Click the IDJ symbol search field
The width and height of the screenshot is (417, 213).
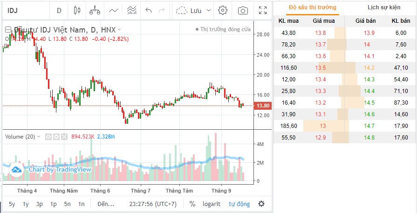(23, 10)
